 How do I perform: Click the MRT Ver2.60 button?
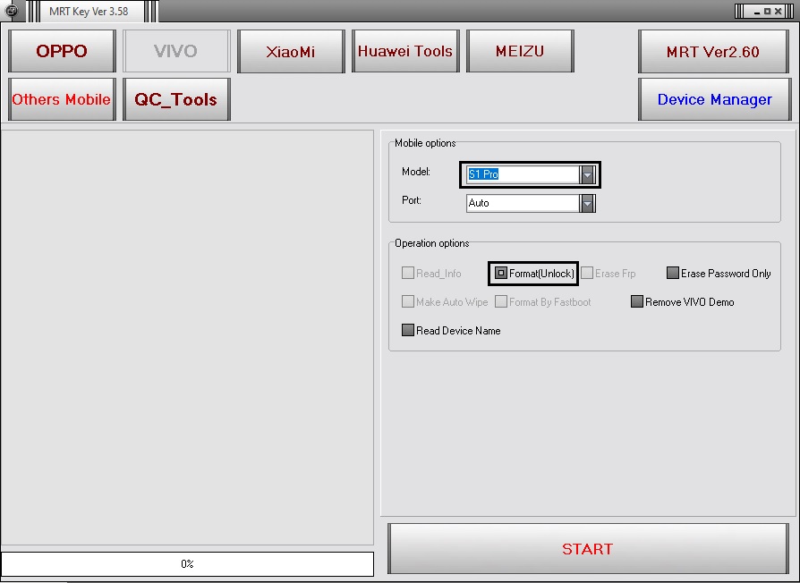714,51
